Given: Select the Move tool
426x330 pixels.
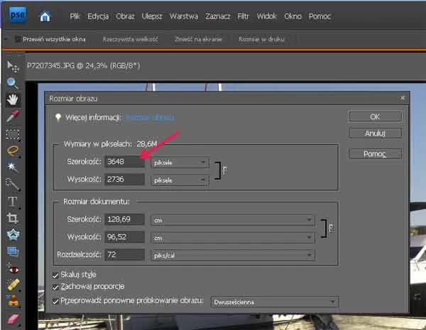Looking at the screenshot, I should coord(12,66).
